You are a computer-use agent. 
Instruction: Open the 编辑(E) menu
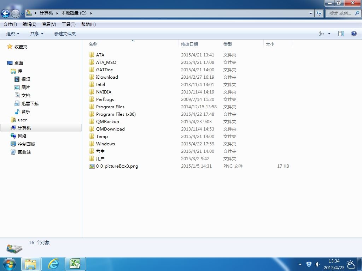click(x=29, y=24)
